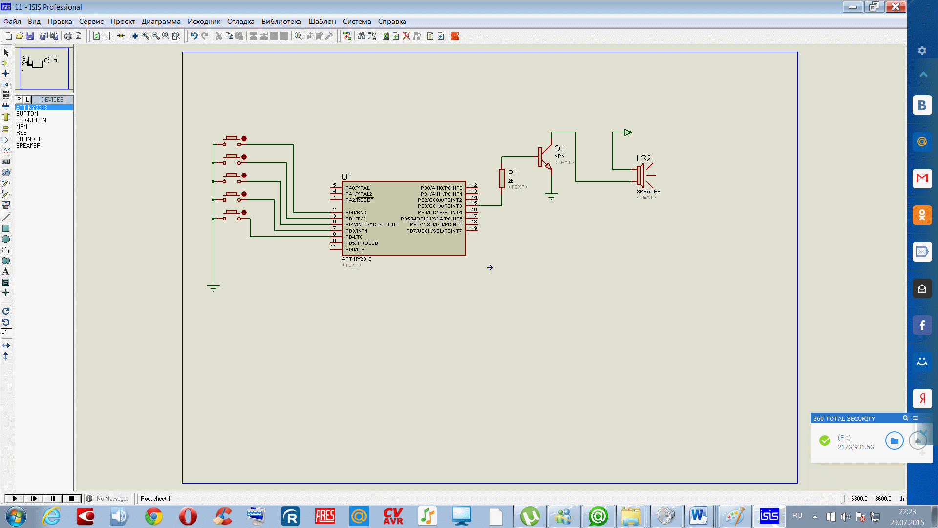Click the Y-Mirror vertical flip icon
Screen dimensions: 938x528
tap(6, 356)
